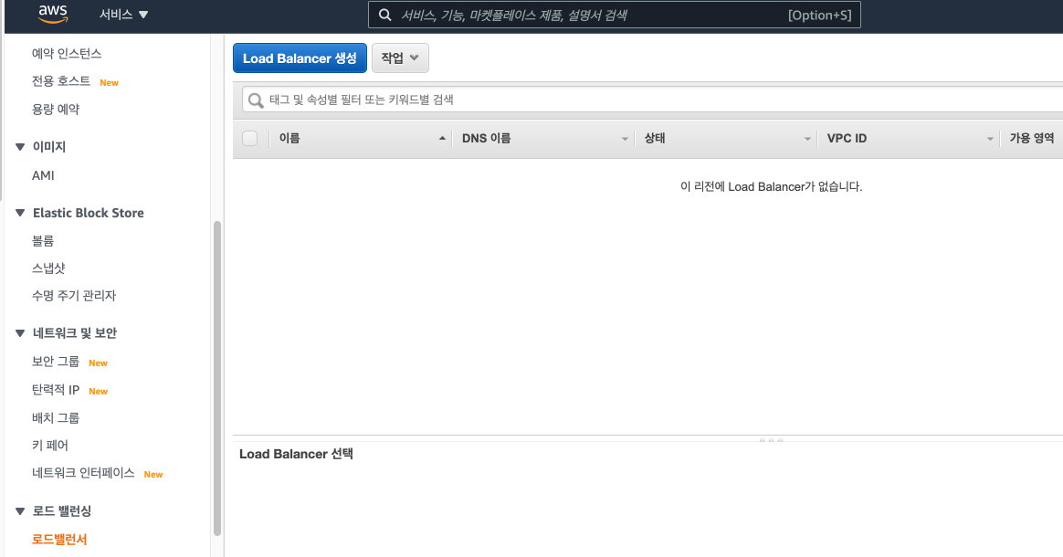1063x557 pixels.
Task: Open the DNS 이름 column dropdown arrow
Action: pos(625,139)
